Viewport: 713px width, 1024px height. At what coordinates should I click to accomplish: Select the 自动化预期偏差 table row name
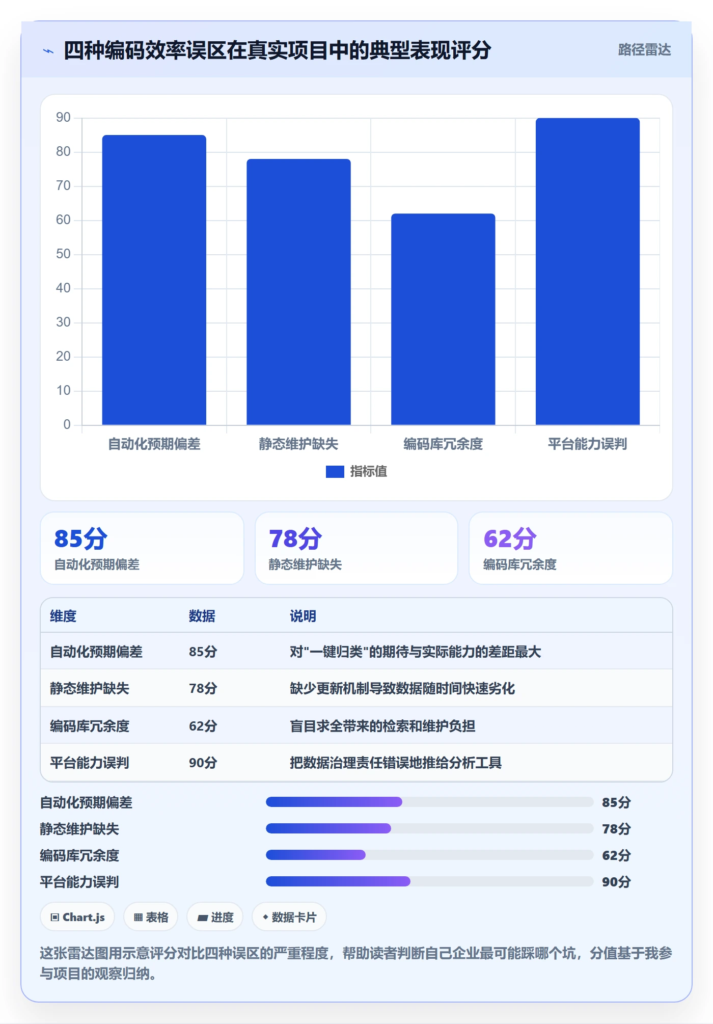click(x=96, y=652)
